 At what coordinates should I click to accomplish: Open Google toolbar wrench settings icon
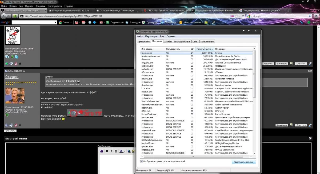point(302,23)
